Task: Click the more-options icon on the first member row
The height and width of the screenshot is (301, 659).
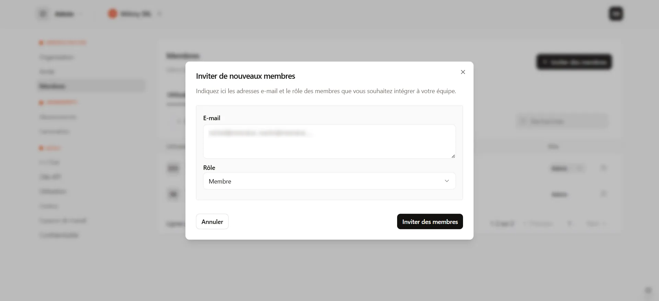Action: [x=604, y=168]
